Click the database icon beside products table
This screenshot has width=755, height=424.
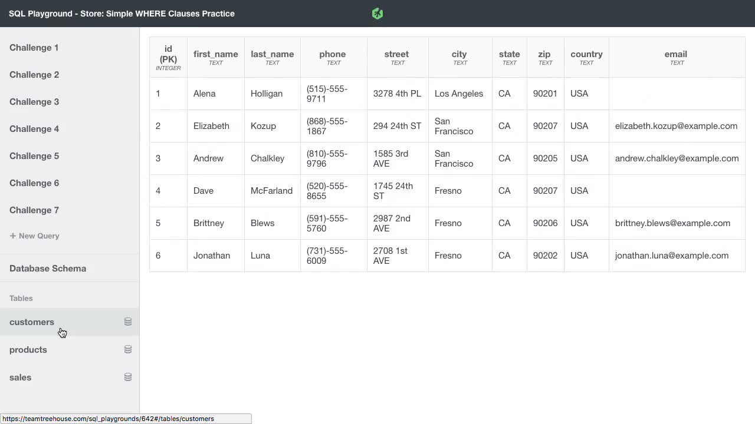click(x=127, y=349)
